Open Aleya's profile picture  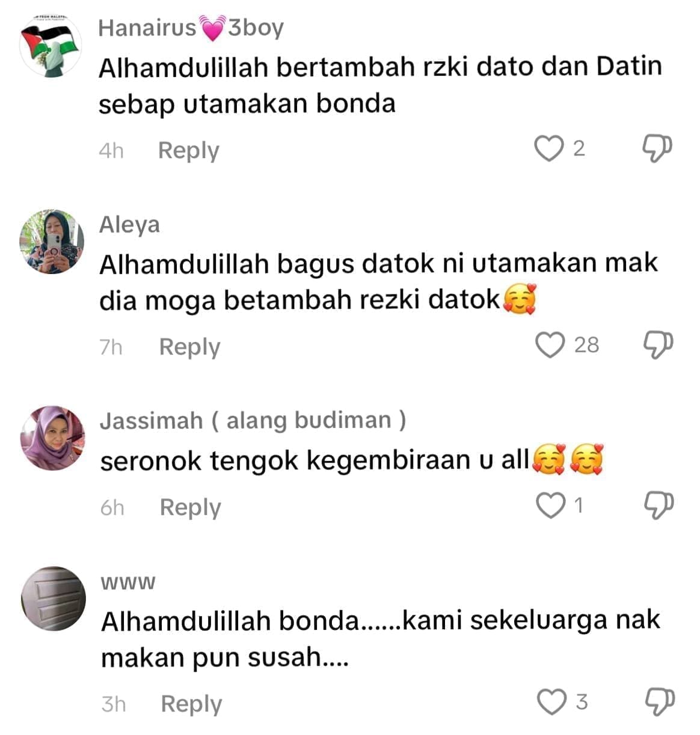(52, 242)
